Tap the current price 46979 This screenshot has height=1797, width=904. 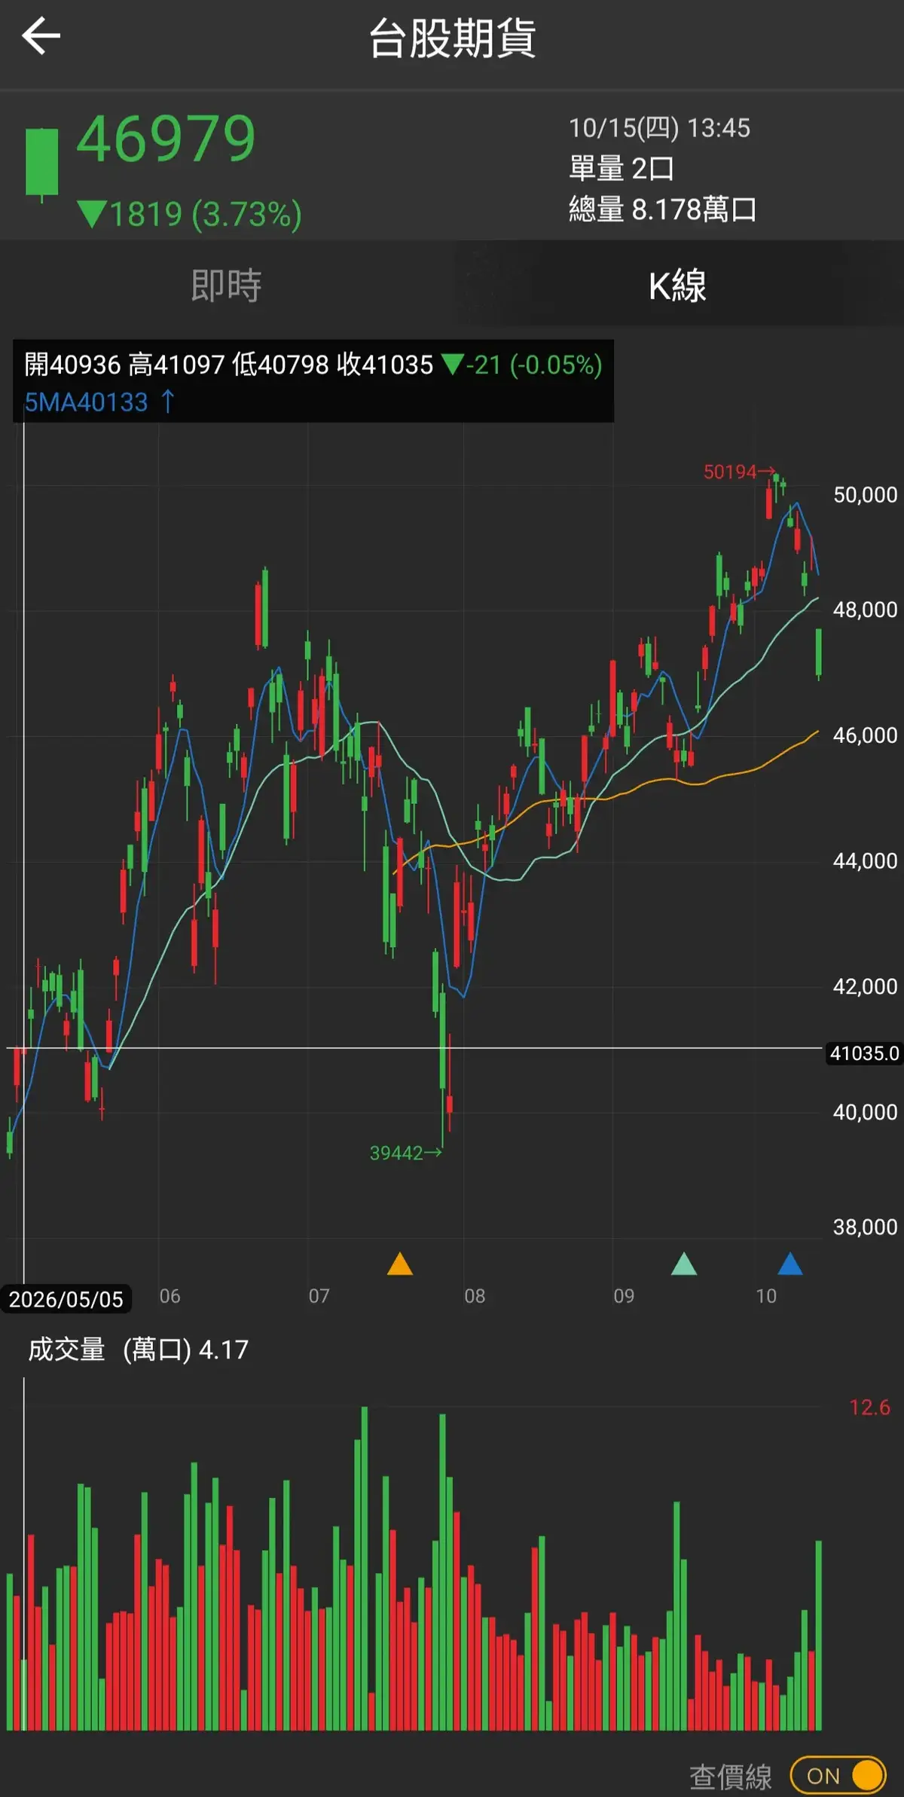pos(166,139)
